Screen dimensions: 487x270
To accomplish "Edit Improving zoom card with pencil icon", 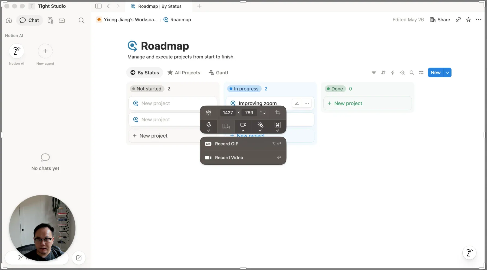I will tap(297, 103).
